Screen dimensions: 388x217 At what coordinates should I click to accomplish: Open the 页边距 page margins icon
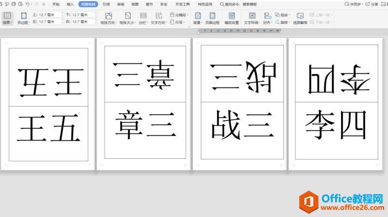(x=24, y=16)
